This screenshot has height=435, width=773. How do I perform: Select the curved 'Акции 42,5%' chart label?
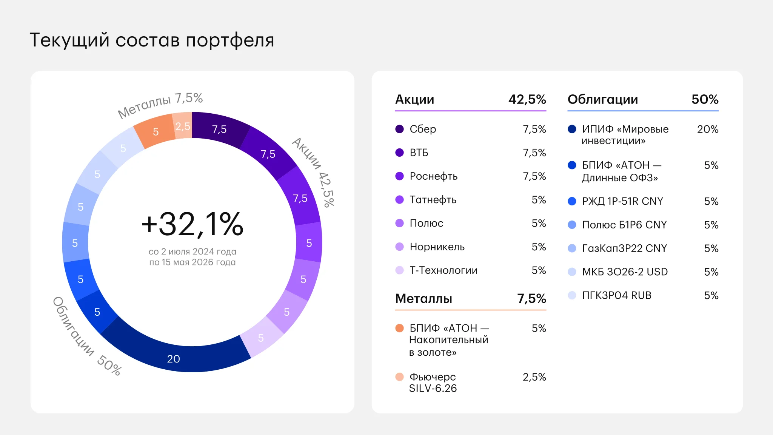[x=314, y=172]
